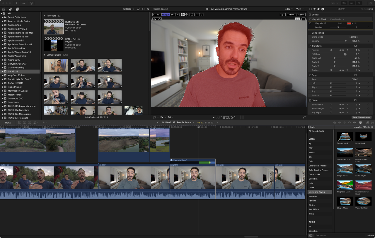This screenshot has width=375, height=238.
Task: Disable the Magnetic Mask effect checkbox
Action: tap(310, 19)
